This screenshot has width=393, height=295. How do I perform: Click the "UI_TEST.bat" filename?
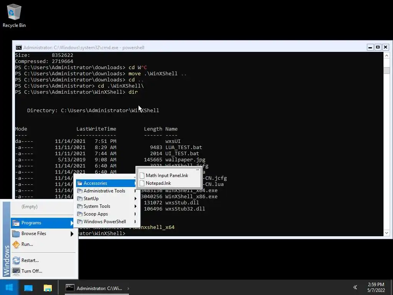(x=182, y=154)
